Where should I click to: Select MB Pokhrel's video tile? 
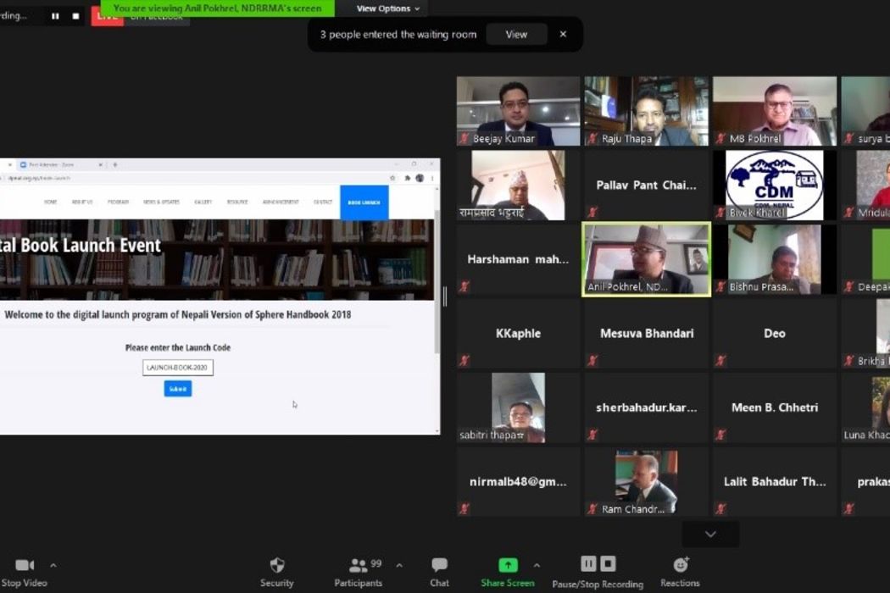pyautogui.click(x=775, y=111)
